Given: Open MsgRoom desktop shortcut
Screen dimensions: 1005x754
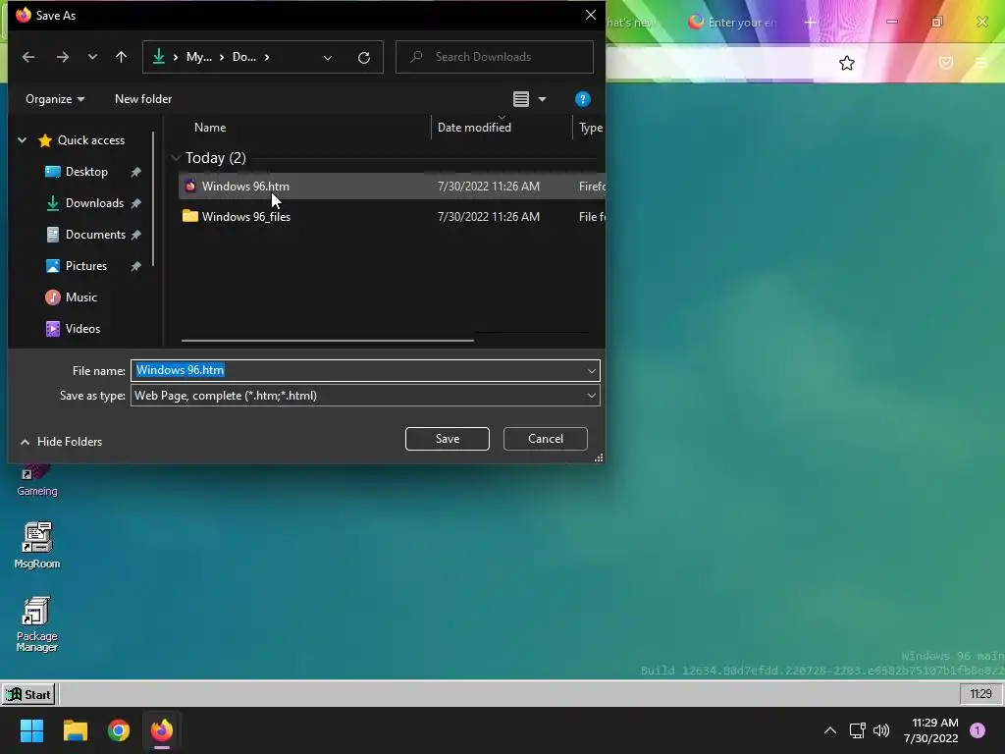Looking at the screenshot, I should coord(36,546).
